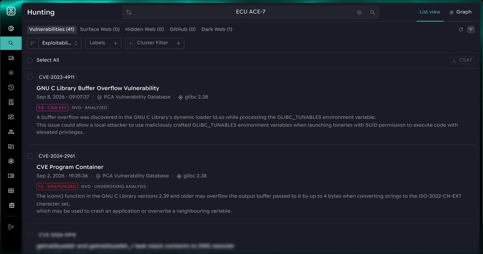Select checkbox for CVE-2024-2961
Image resolution: width=483 pixels, height=254 pixels.
[30, 156]
